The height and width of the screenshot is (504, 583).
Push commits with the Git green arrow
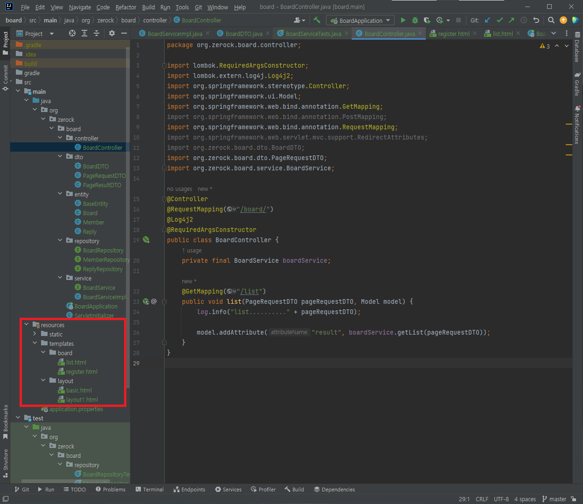[x=512, y=20]
